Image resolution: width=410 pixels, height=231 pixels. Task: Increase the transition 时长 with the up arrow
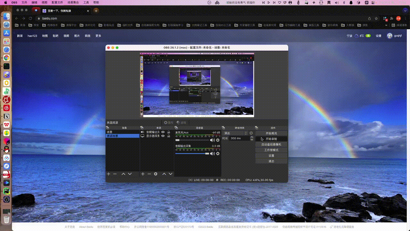(252, 137)
